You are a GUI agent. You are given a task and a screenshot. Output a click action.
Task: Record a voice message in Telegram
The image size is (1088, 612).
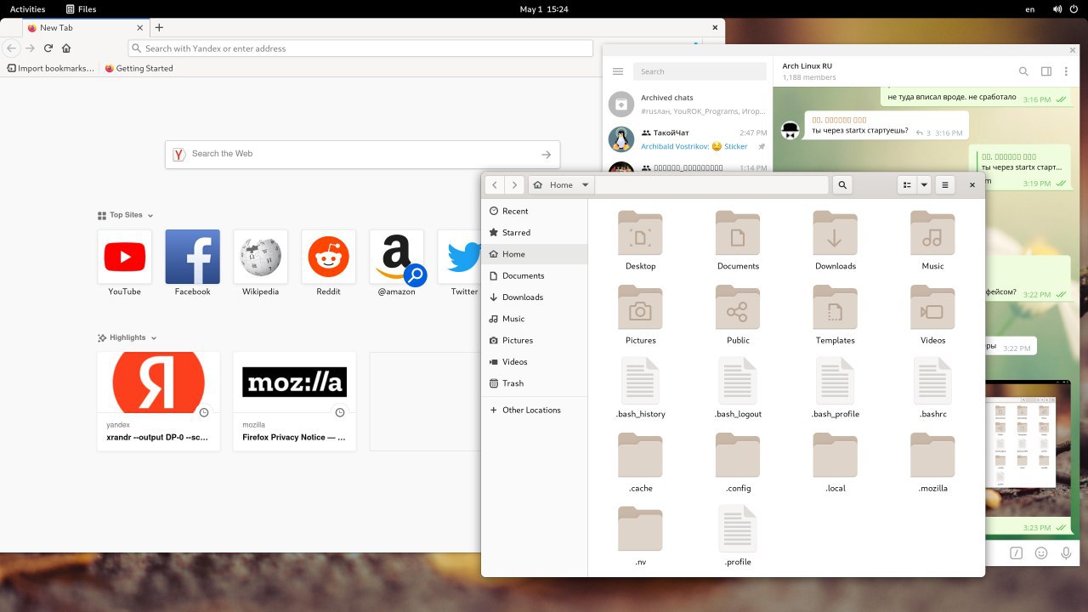[1065, 553]
